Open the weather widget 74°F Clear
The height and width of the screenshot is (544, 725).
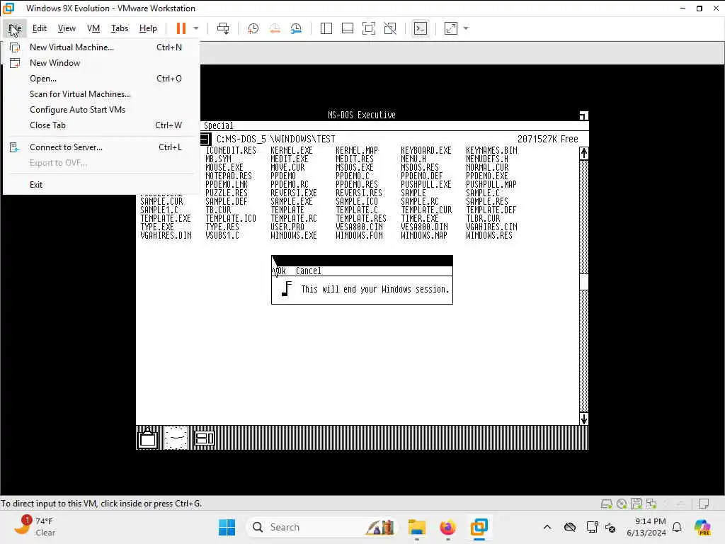(35, 527)
